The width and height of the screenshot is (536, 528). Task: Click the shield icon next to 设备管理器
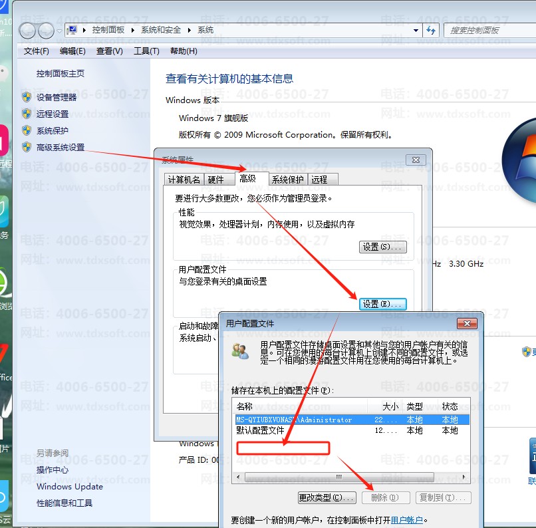click(x=27, y=97)
